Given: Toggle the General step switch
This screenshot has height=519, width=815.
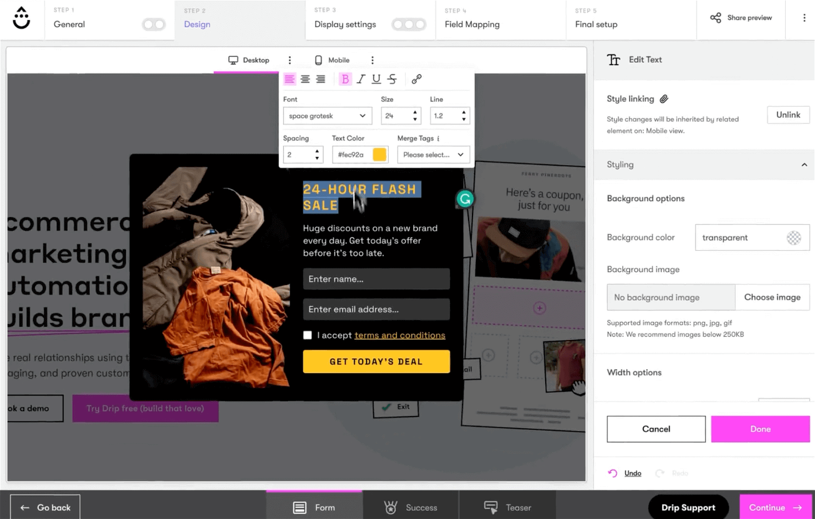Looking at the screenshot, I should click(154, 24).
